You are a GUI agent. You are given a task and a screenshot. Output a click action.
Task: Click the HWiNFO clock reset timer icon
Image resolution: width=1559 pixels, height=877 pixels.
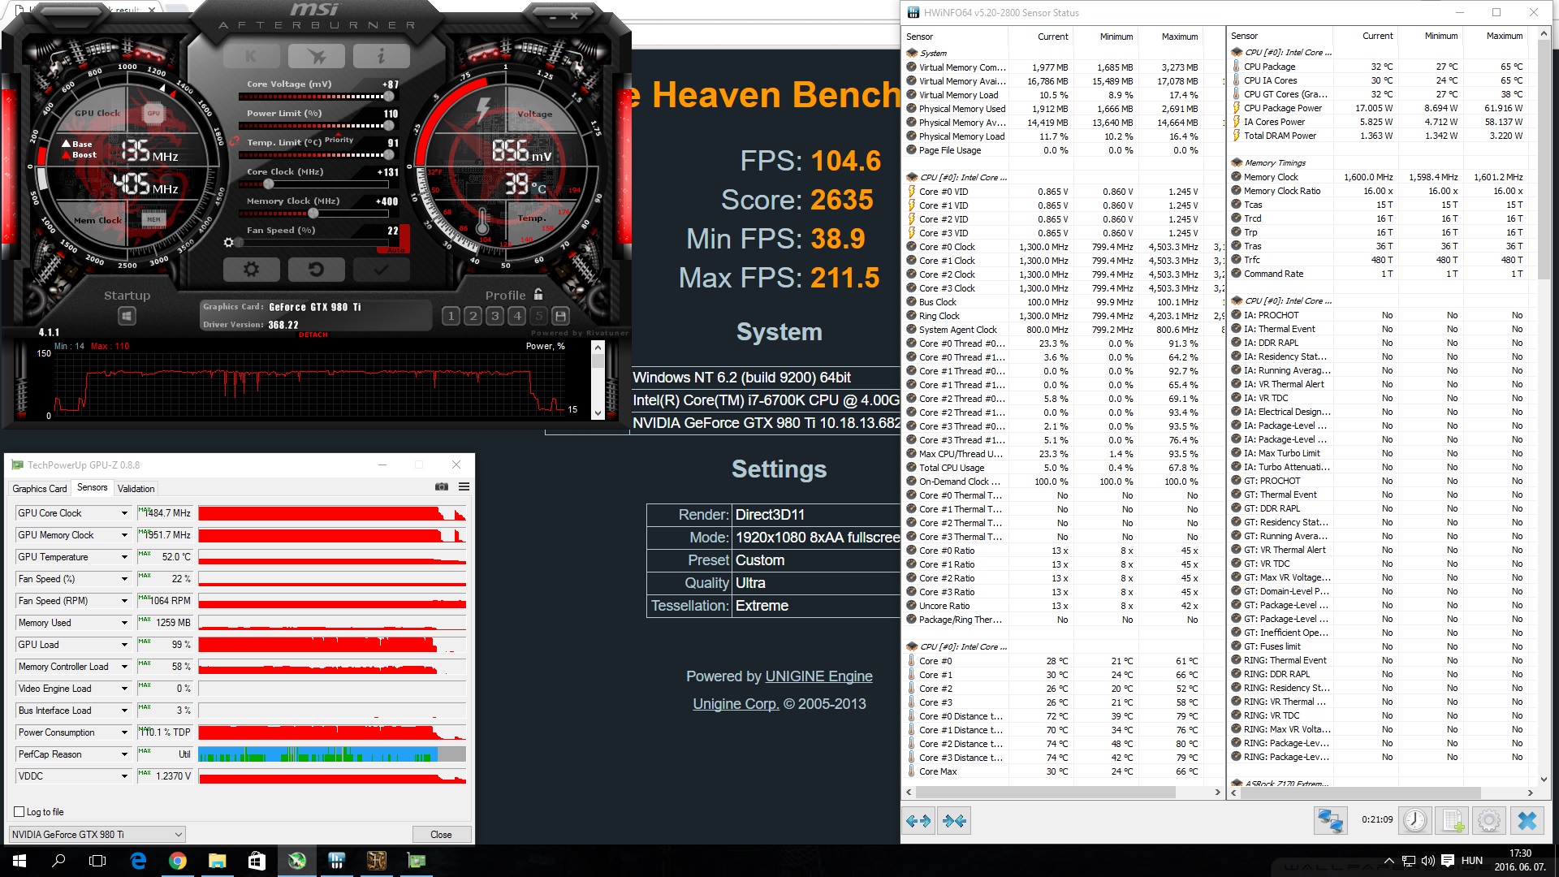tap(1415, 821)
